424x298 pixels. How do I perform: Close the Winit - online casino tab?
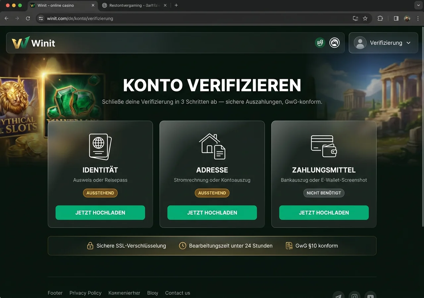[x=93, y=5]
